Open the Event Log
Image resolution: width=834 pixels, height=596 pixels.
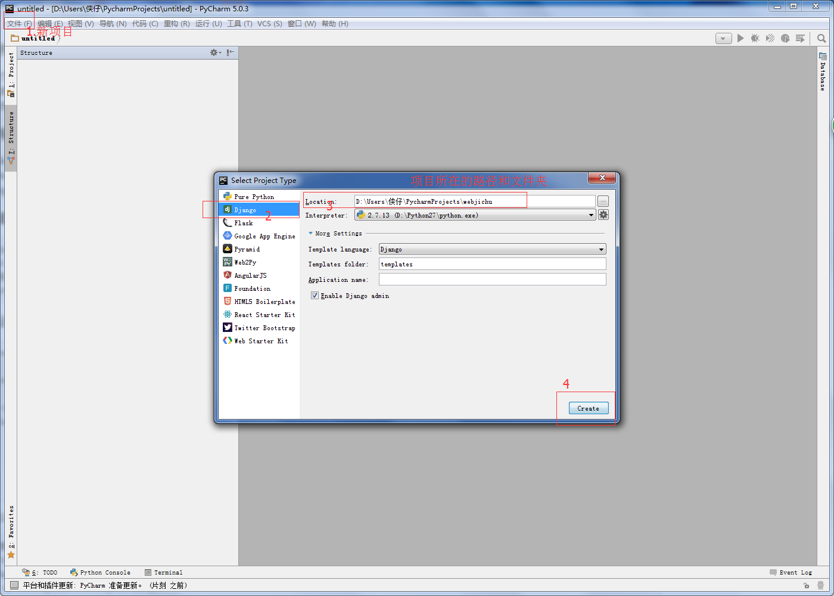tap(791, 572)
